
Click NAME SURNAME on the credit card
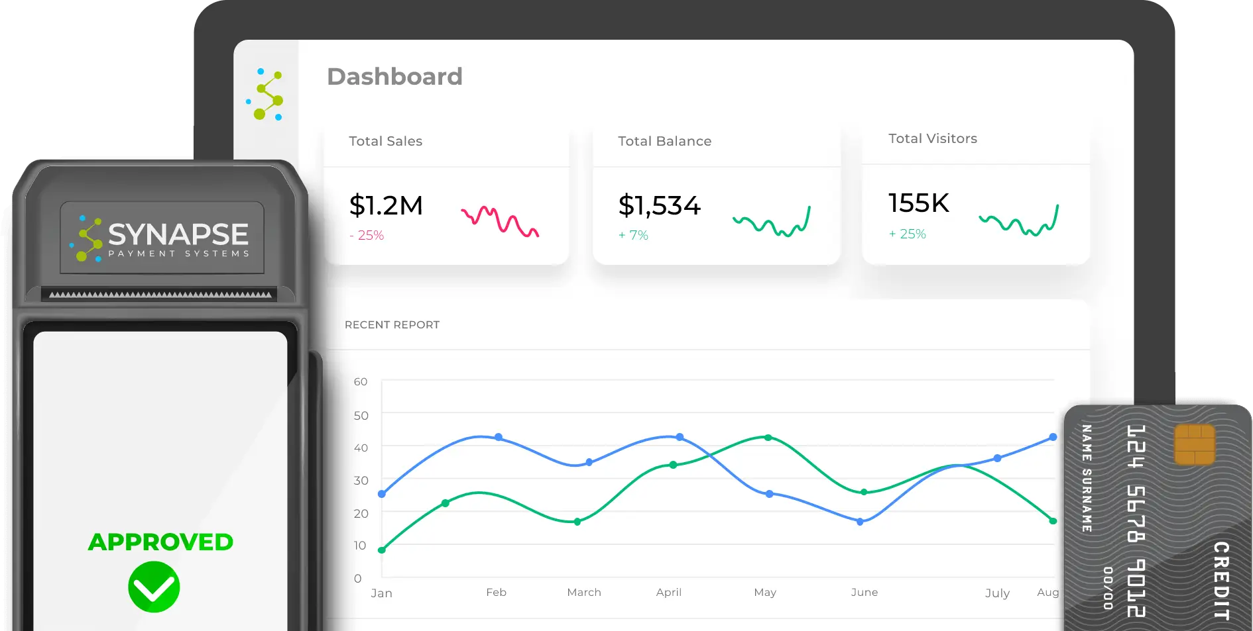point(1087,478)
